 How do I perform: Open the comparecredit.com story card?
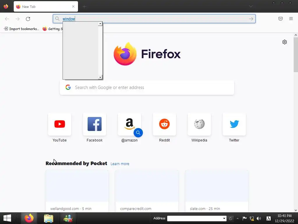click(147, 191)
